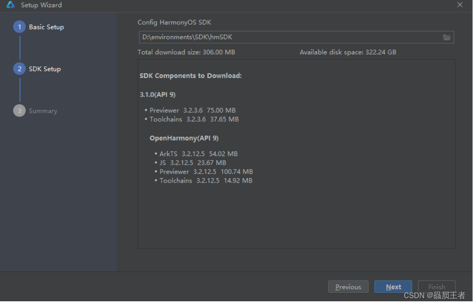
Task: Select the Basic Setup step label
Action: (46, 27)
